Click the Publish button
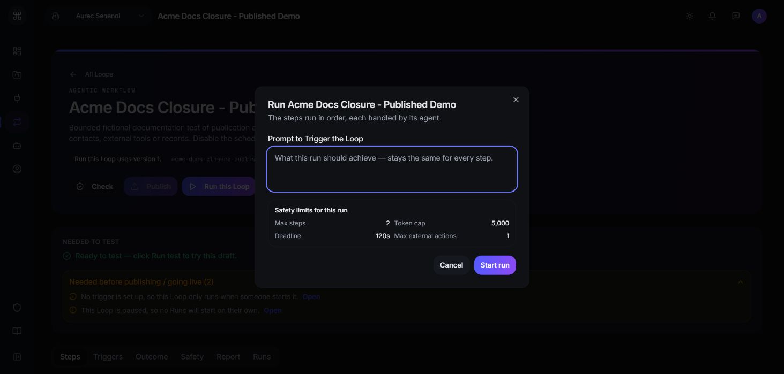784x374 pixels. pyautogui.click(x=151, y=187)
